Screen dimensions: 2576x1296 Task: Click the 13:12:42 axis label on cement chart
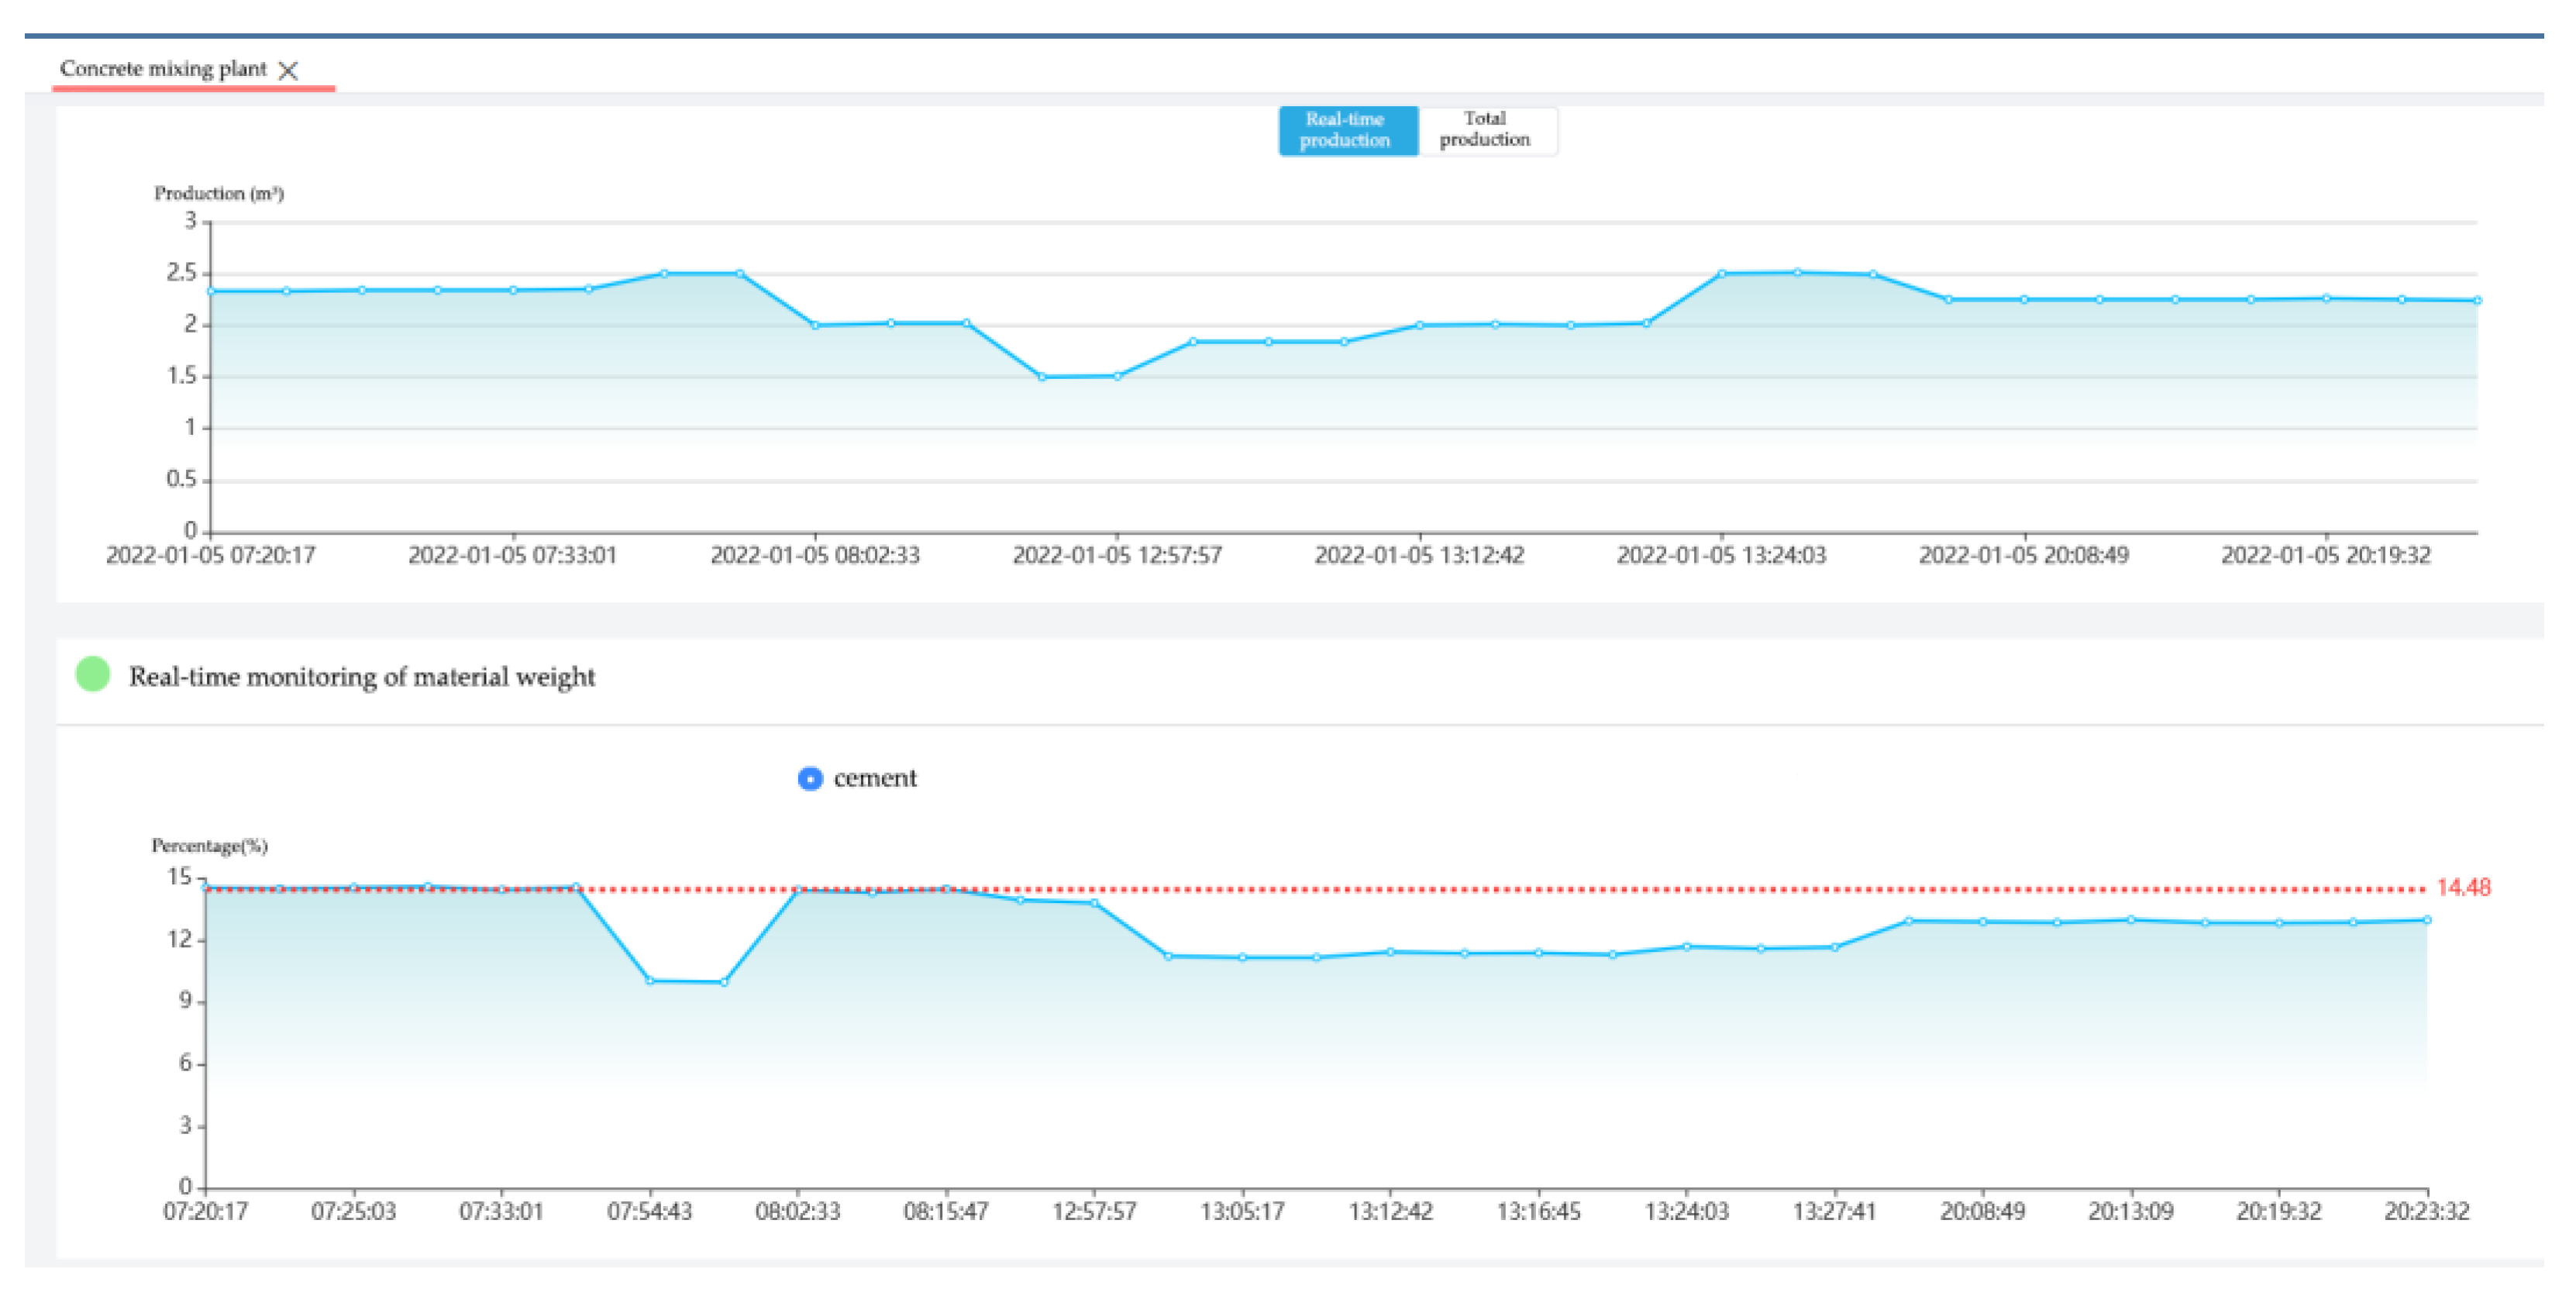(1390, 1211)
